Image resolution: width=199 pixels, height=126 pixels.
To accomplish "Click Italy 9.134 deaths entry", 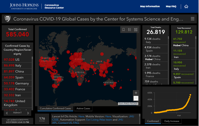I will pos(155,40).
